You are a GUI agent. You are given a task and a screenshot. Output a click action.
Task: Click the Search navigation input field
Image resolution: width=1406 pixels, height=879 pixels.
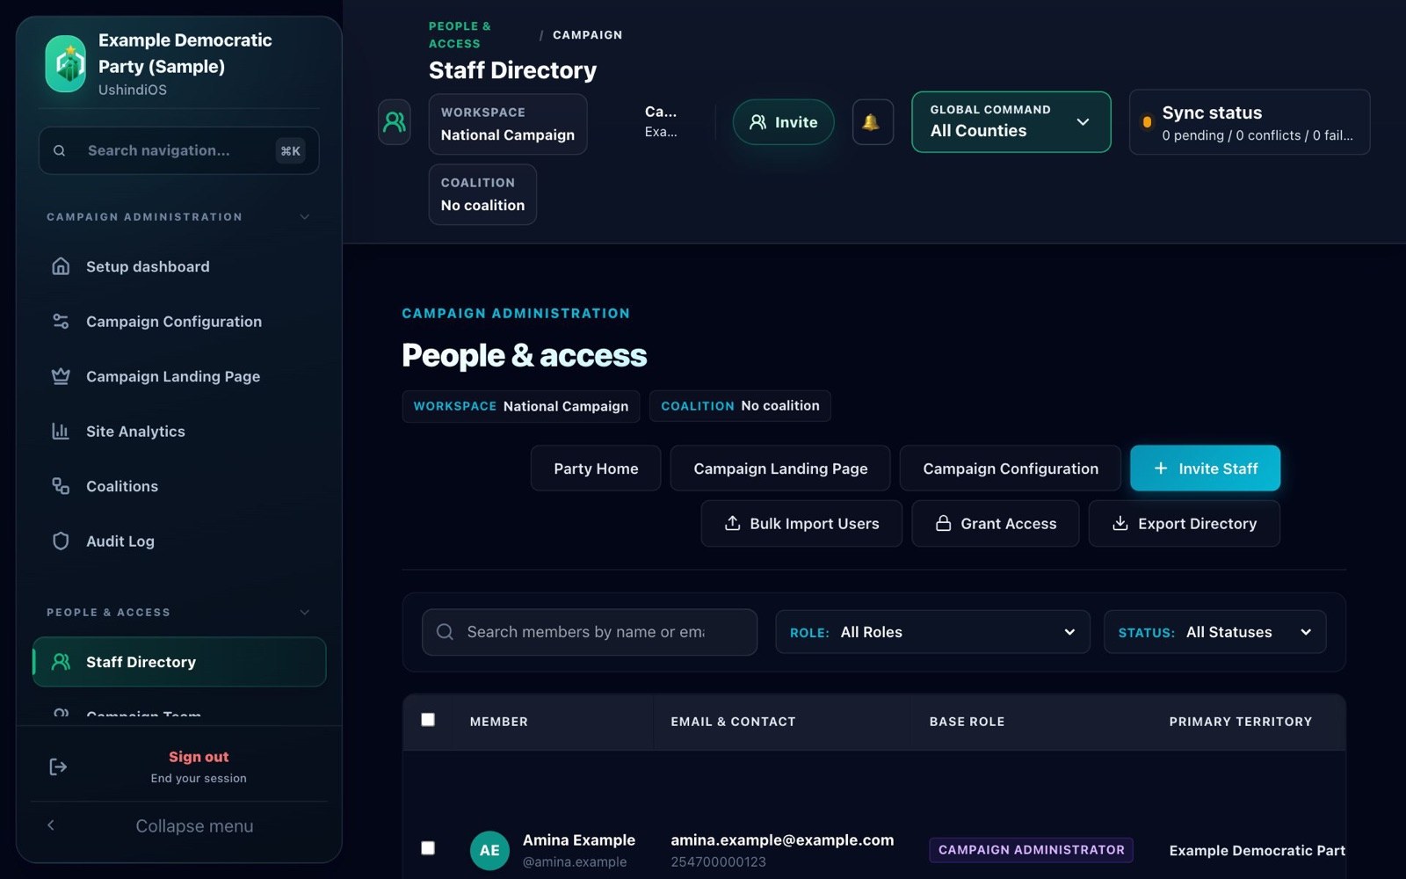point(179,151)
